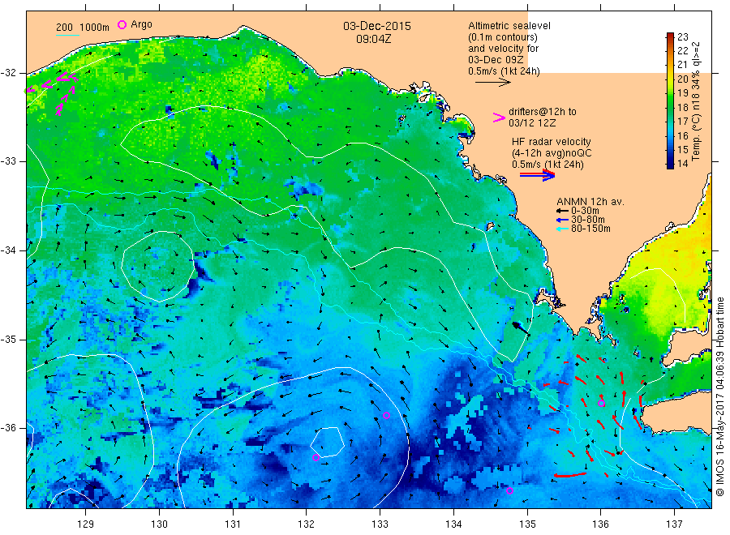Click the colorbar tick value 15
The image size is (730, 535).
682,150
